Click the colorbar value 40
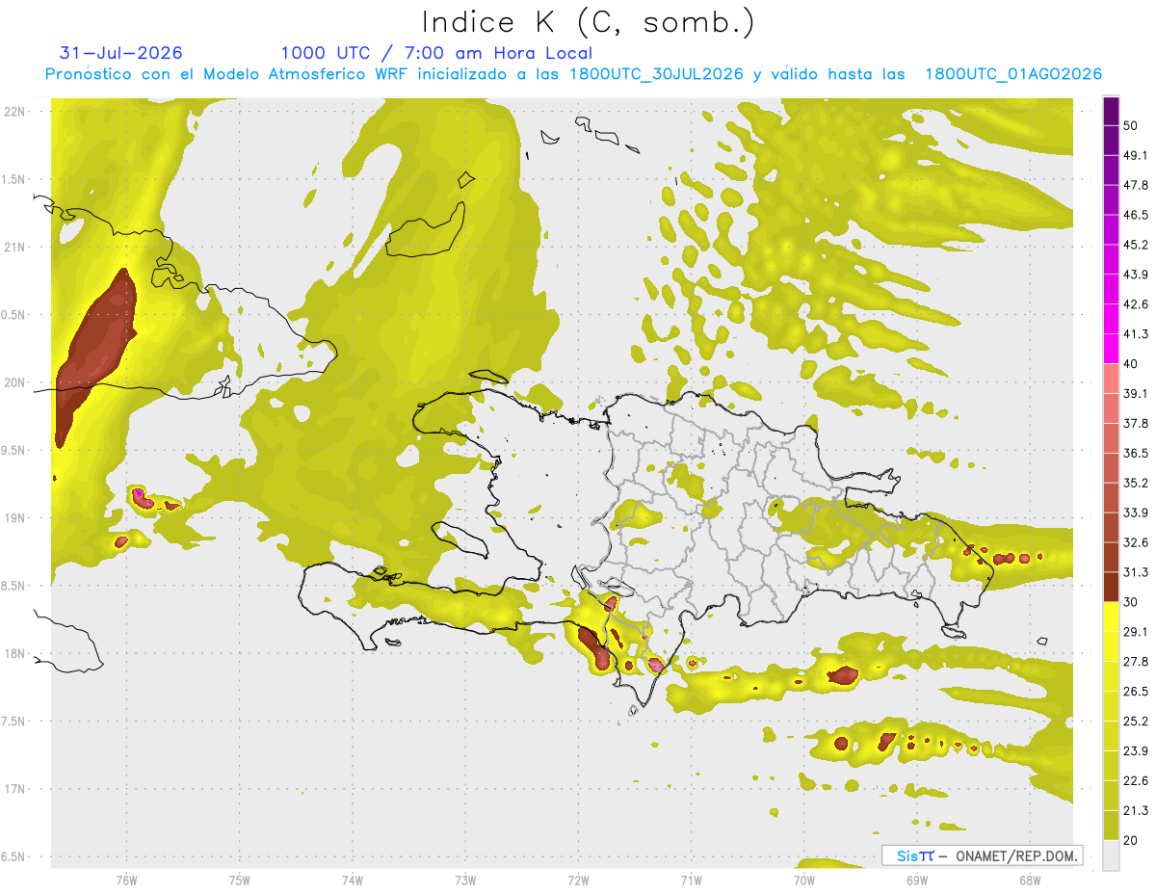1156x893 pixels. 1132,364
